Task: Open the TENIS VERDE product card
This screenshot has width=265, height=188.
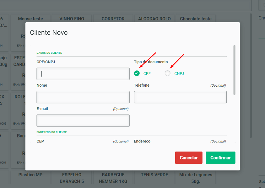Action: [x=154, y=177]
